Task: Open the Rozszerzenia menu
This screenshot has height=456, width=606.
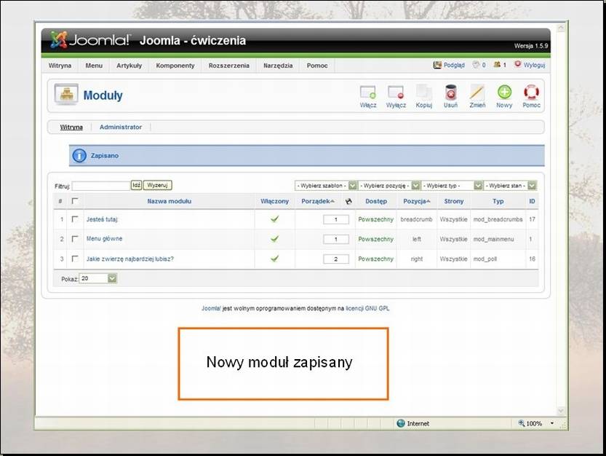Action: point(228,66)
